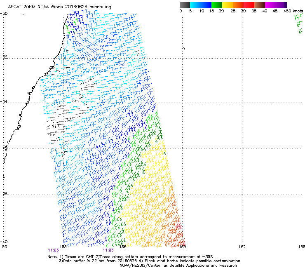Click the NOAA/NESDIS credit line

[178, 266]
